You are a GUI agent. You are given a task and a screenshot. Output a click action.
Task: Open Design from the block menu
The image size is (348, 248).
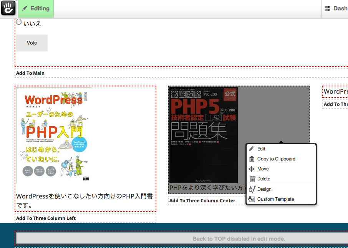[281, 189]
